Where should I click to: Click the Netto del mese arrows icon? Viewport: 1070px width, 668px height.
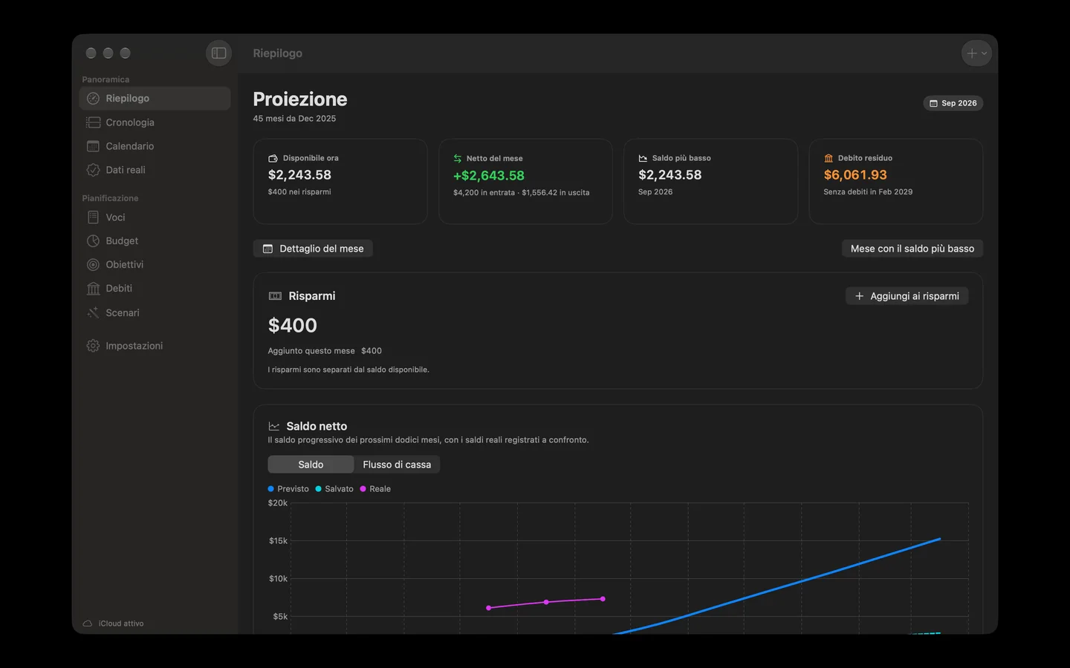[x=458, y=158]
